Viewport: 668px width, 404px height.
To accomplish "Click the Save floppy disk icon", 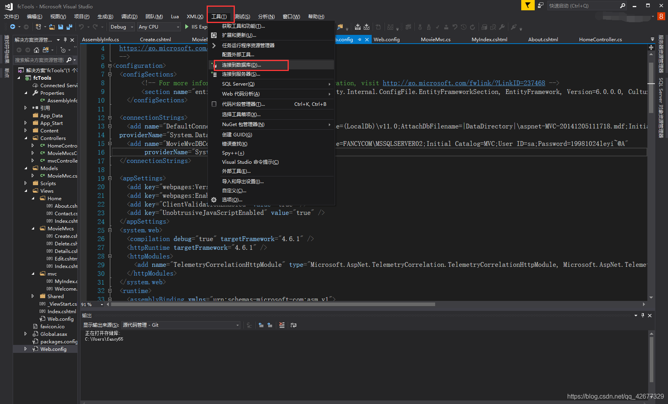I will pyautogui.click(x=61, y=27).
